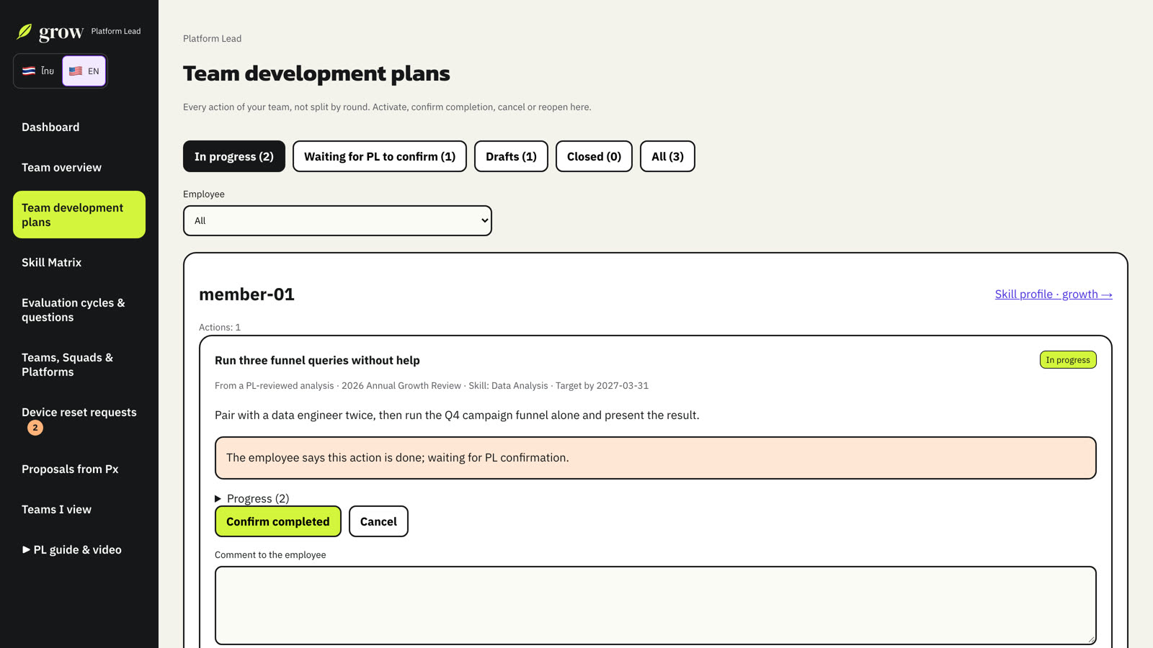Click the orange 2 notification badge
Viewport: 1153px width, 648px height.
click(x=35, y=428)
